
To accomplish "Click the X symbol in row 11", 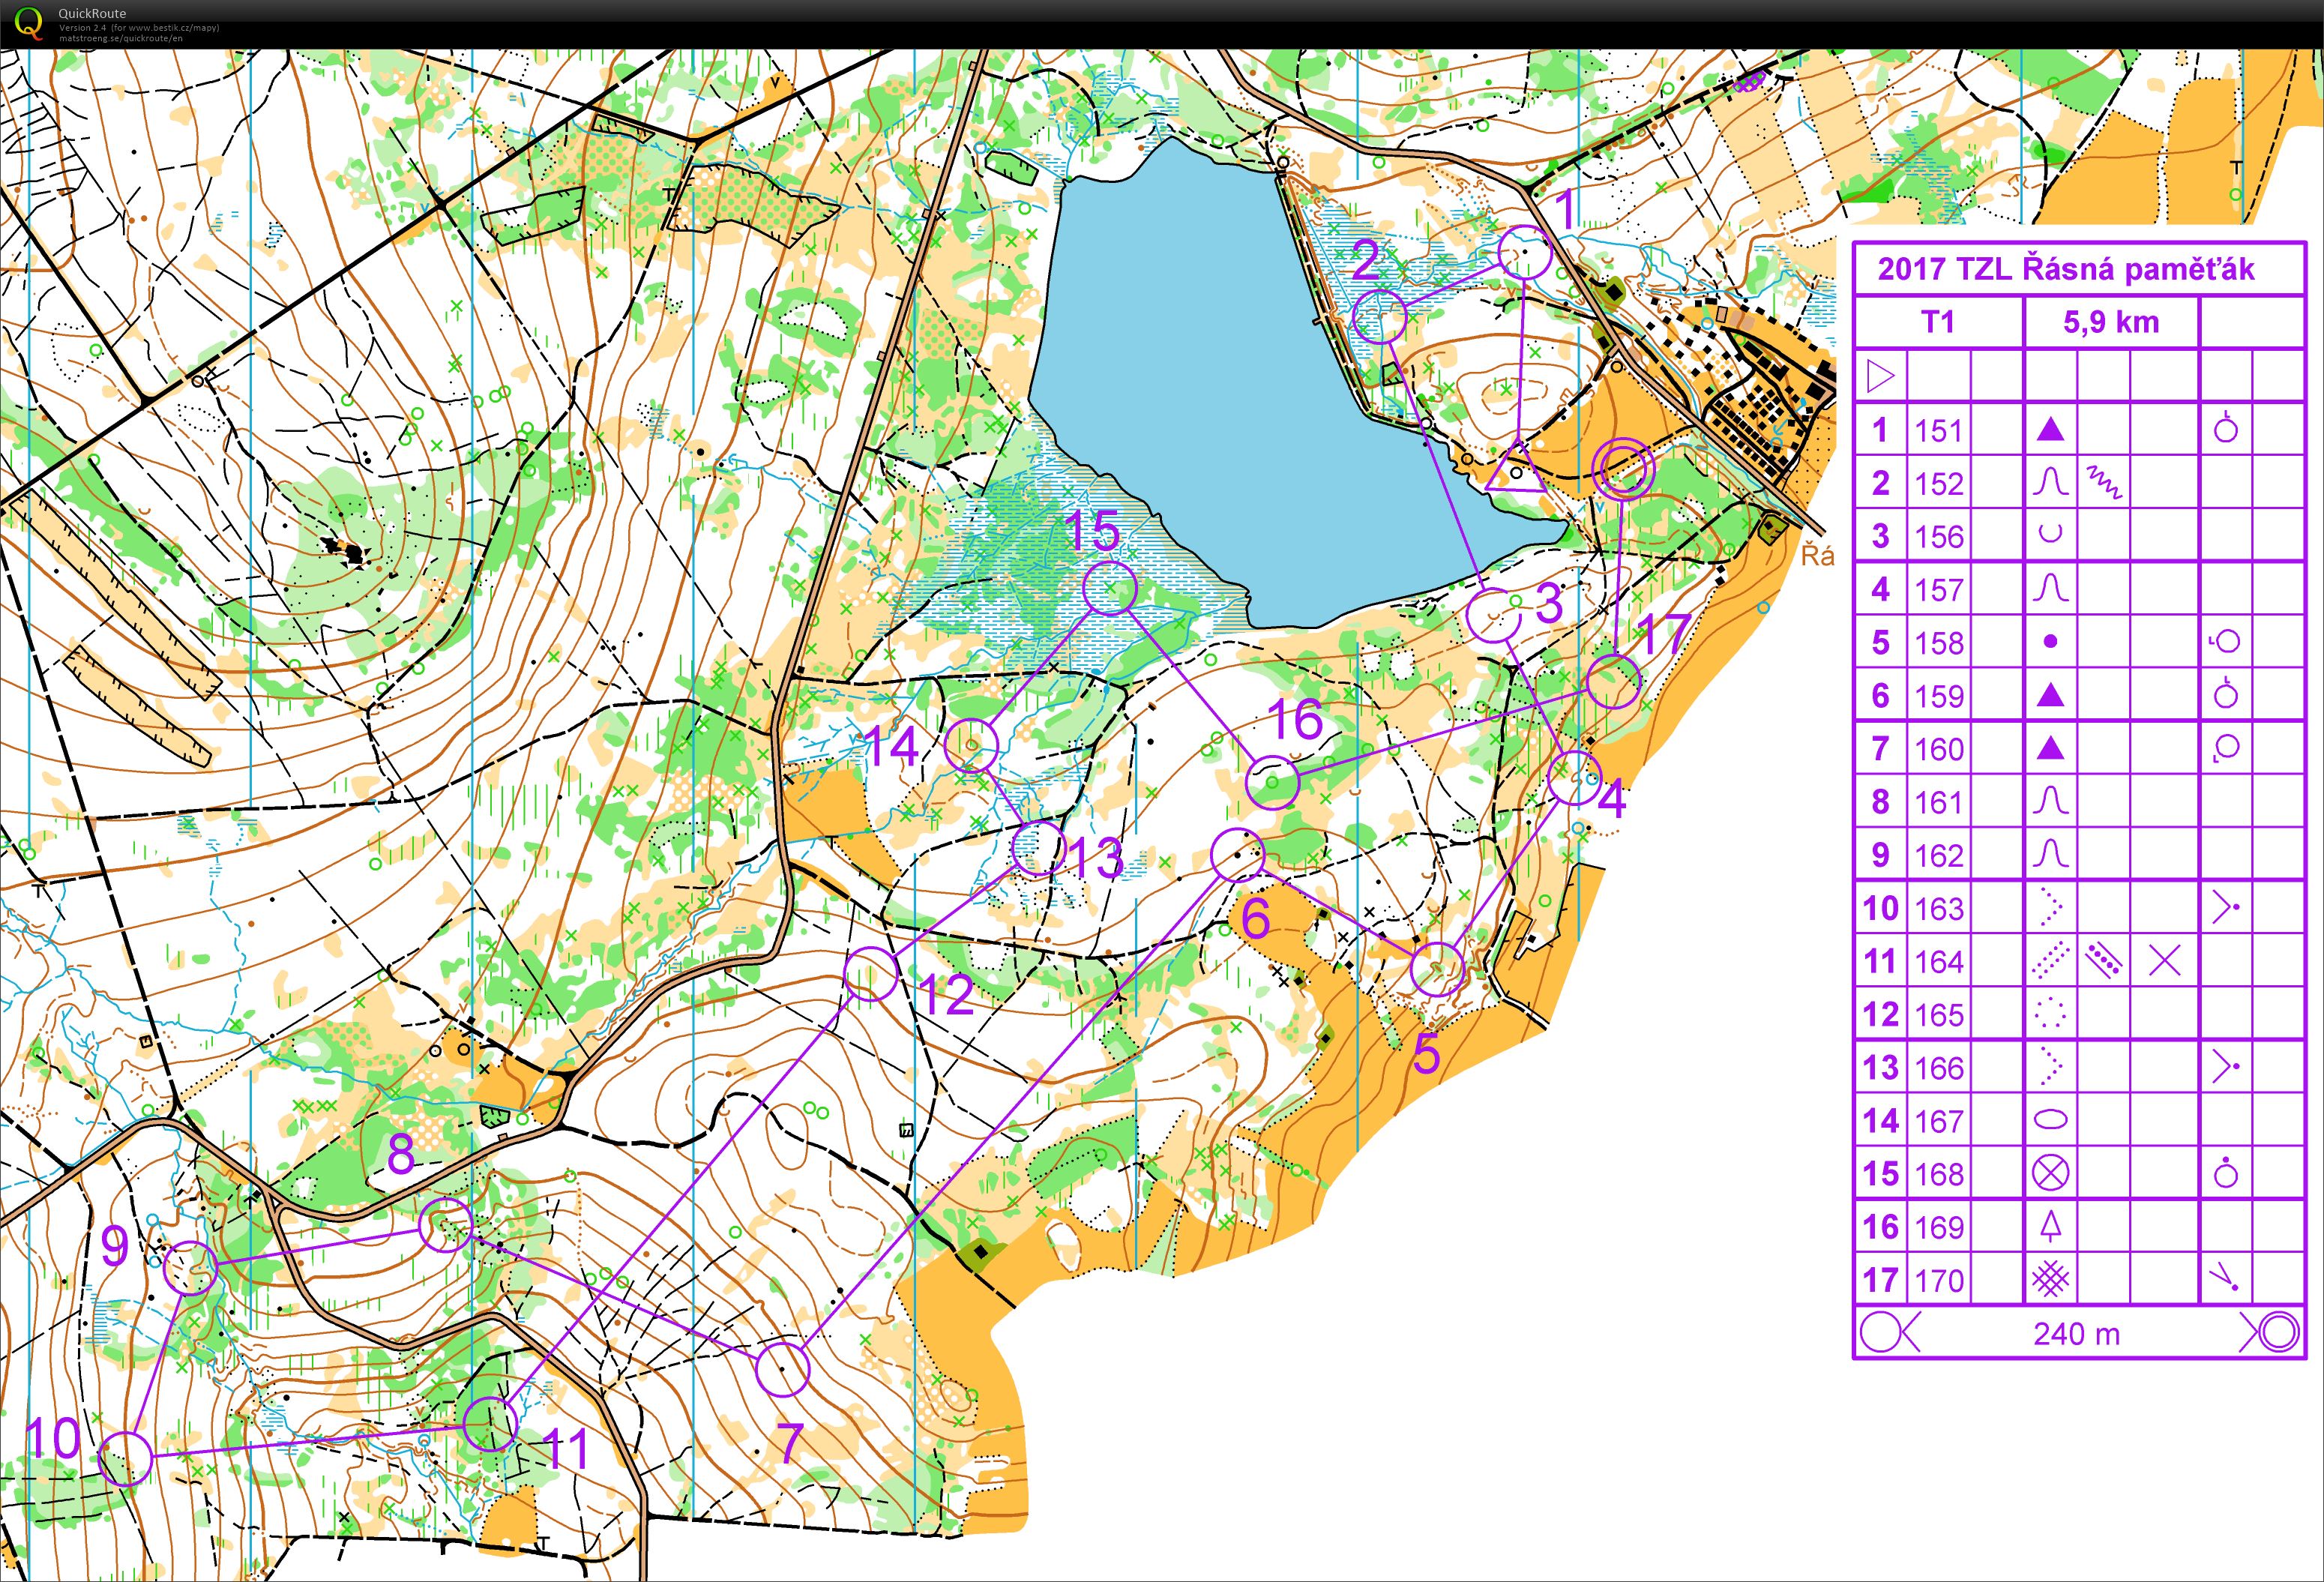I will pyautogui.click(x=2164, y=961).
